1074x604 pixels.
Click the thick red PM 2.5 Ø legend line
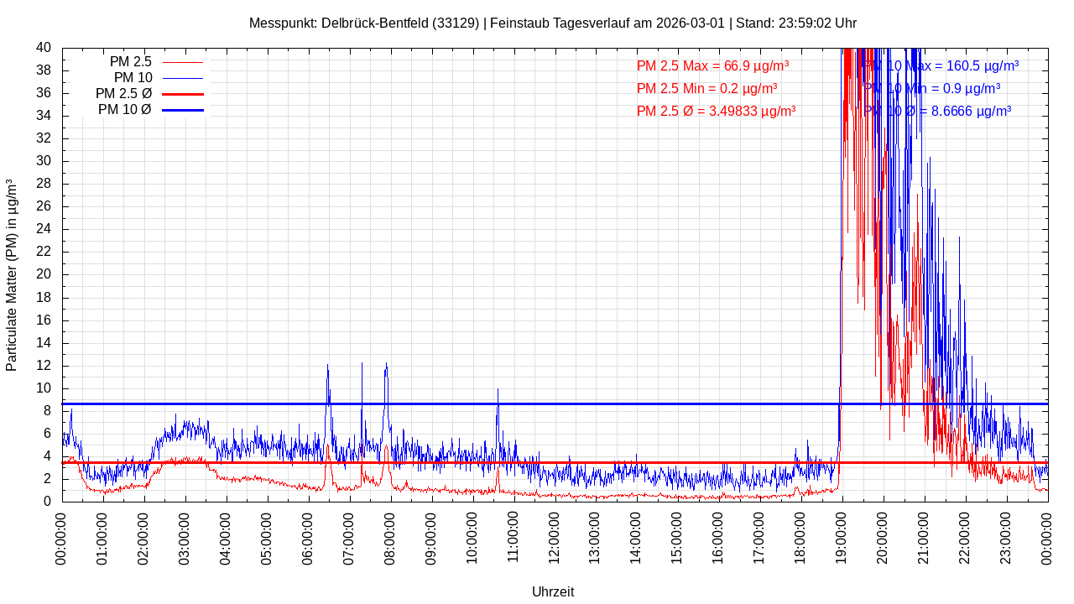point(182,94)
